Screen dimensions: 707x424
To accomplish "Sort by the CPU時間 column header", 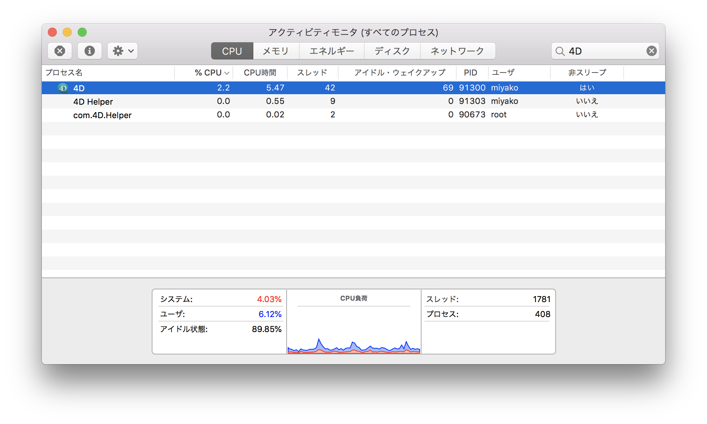I will pyautogui.click(x=260, y=73).
